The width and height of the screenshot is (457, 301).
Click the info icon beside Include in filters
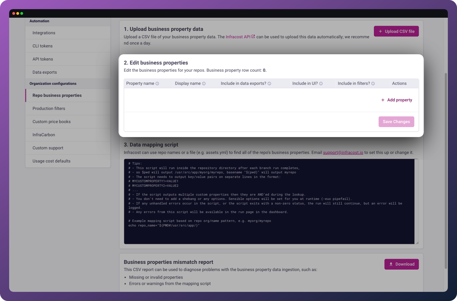pos(373,83)
